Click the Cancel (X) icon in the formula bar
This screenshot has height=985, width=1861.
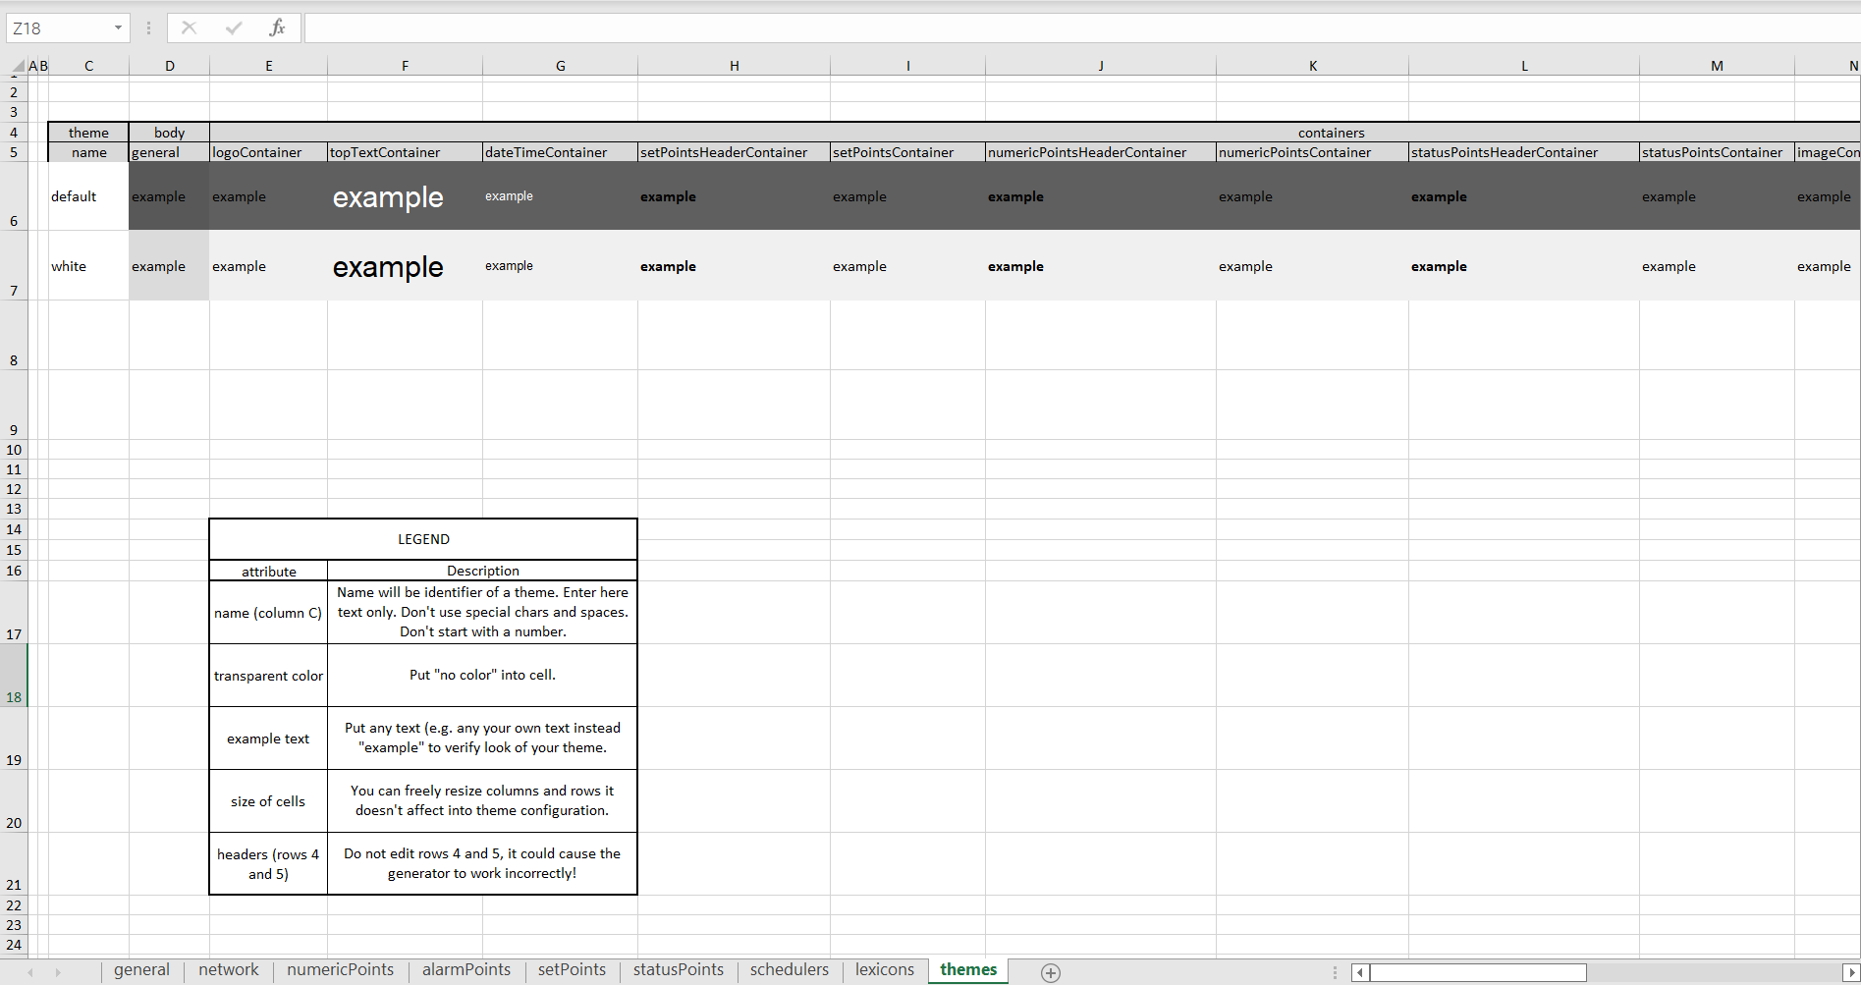pos(189,27)
